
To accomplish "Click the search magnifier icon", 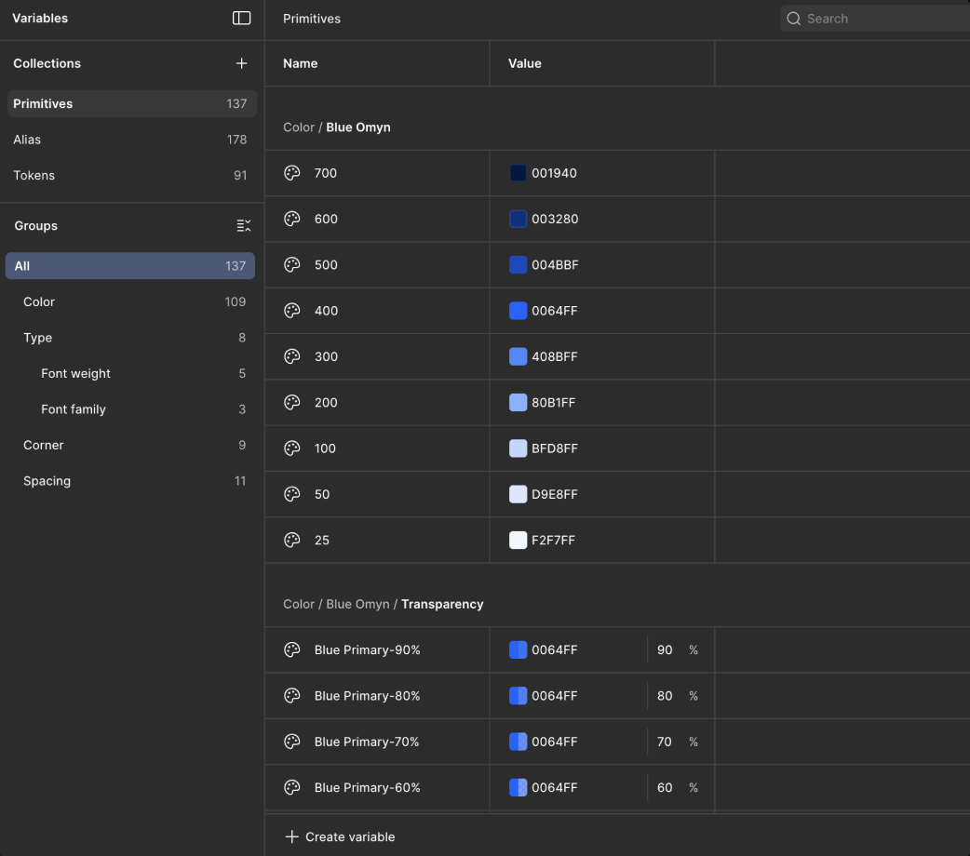I will [794, 19].
